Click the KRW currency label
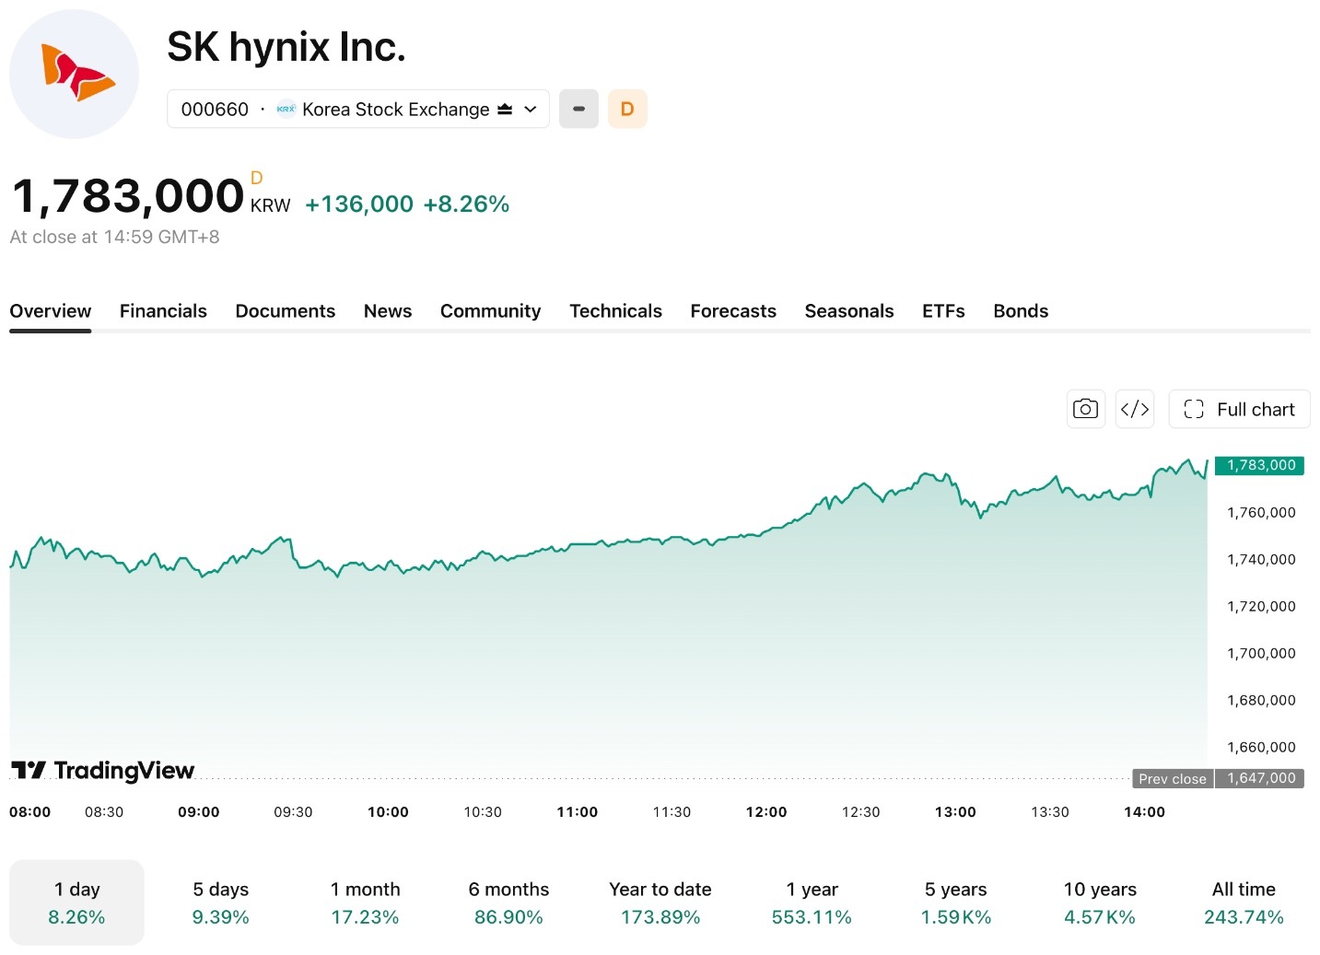 270,205
